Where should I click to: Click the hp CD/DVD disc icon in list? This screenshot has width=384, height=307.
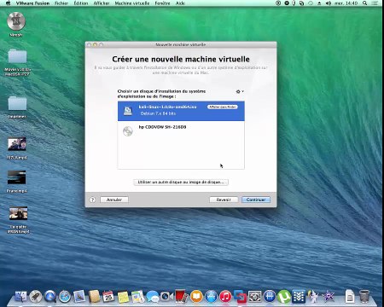click(x=128, y=131)
